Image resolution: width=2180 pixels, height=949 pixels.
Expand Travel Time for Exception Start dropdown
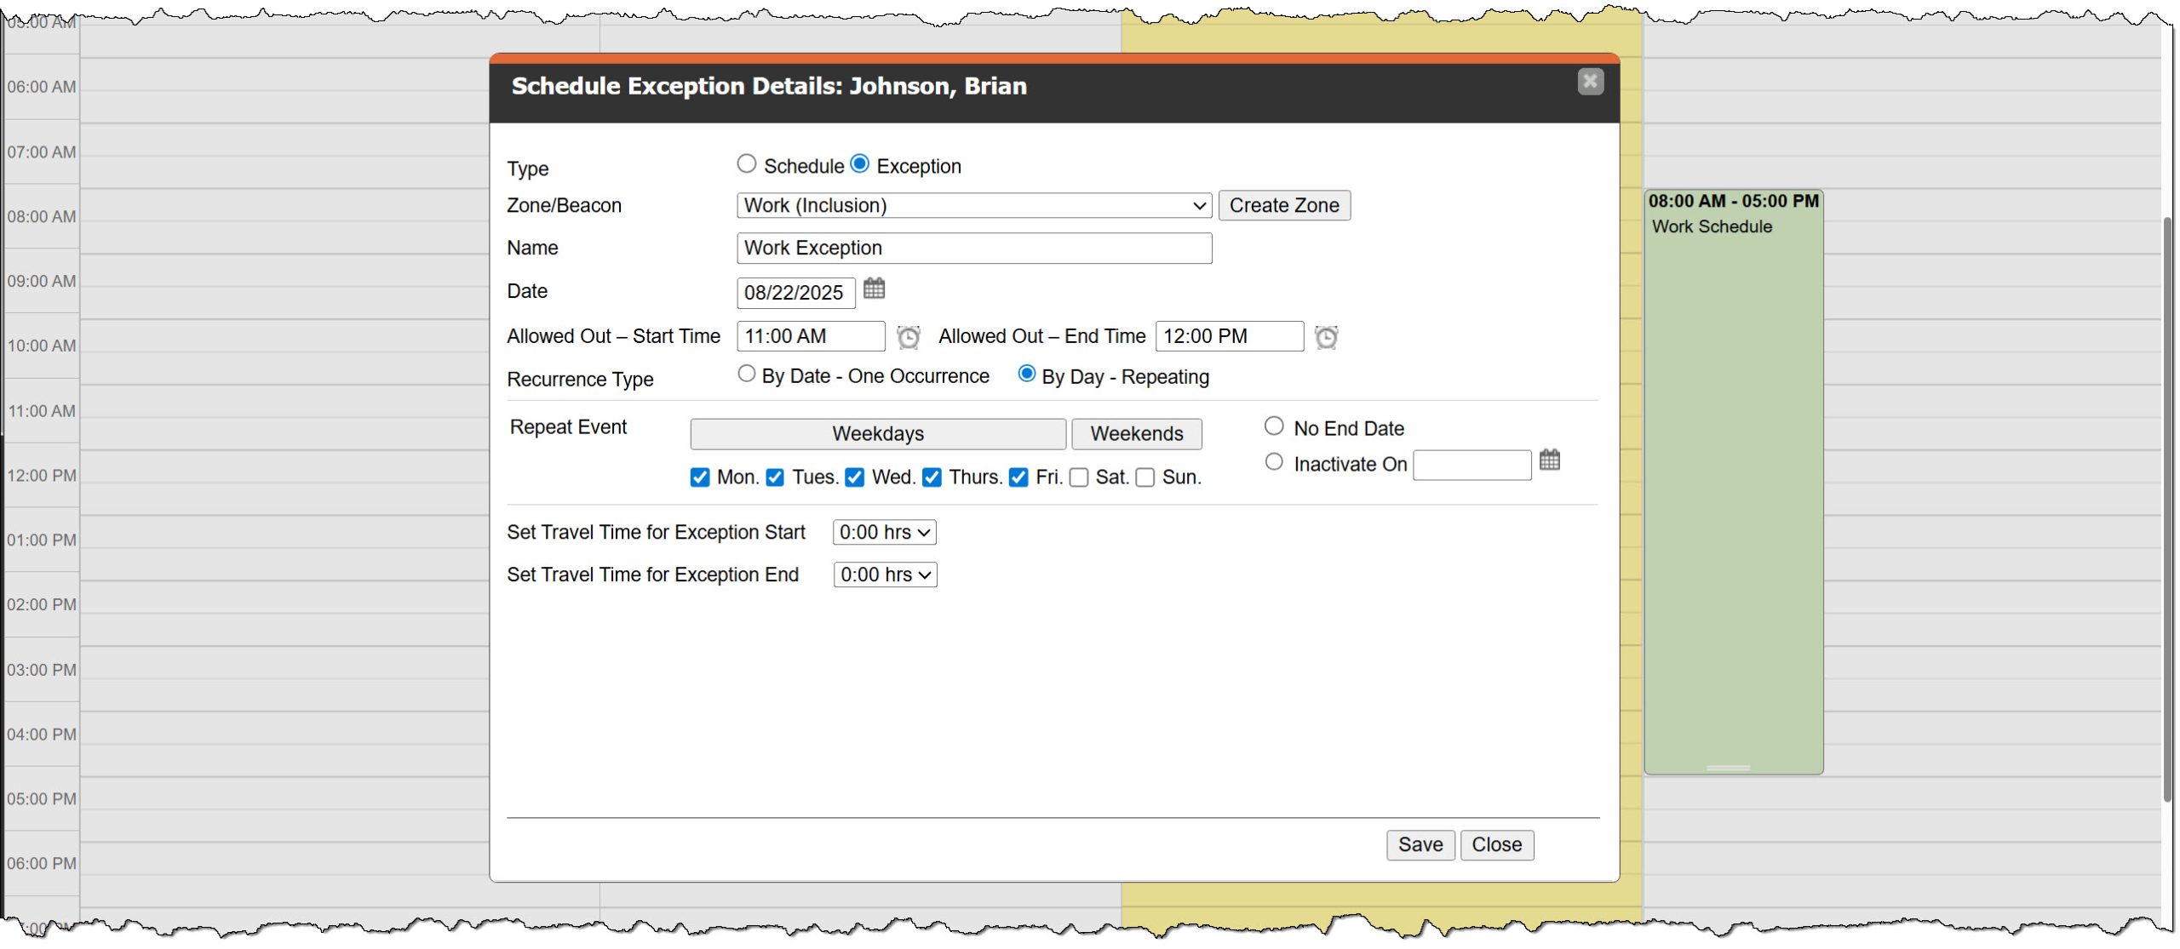(884, 533)
